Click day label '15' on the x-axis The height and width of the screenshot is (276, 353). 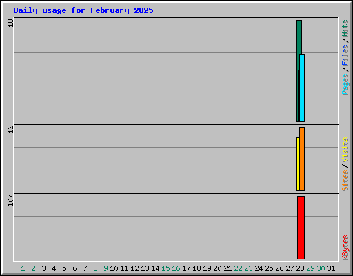click(165, 268)
